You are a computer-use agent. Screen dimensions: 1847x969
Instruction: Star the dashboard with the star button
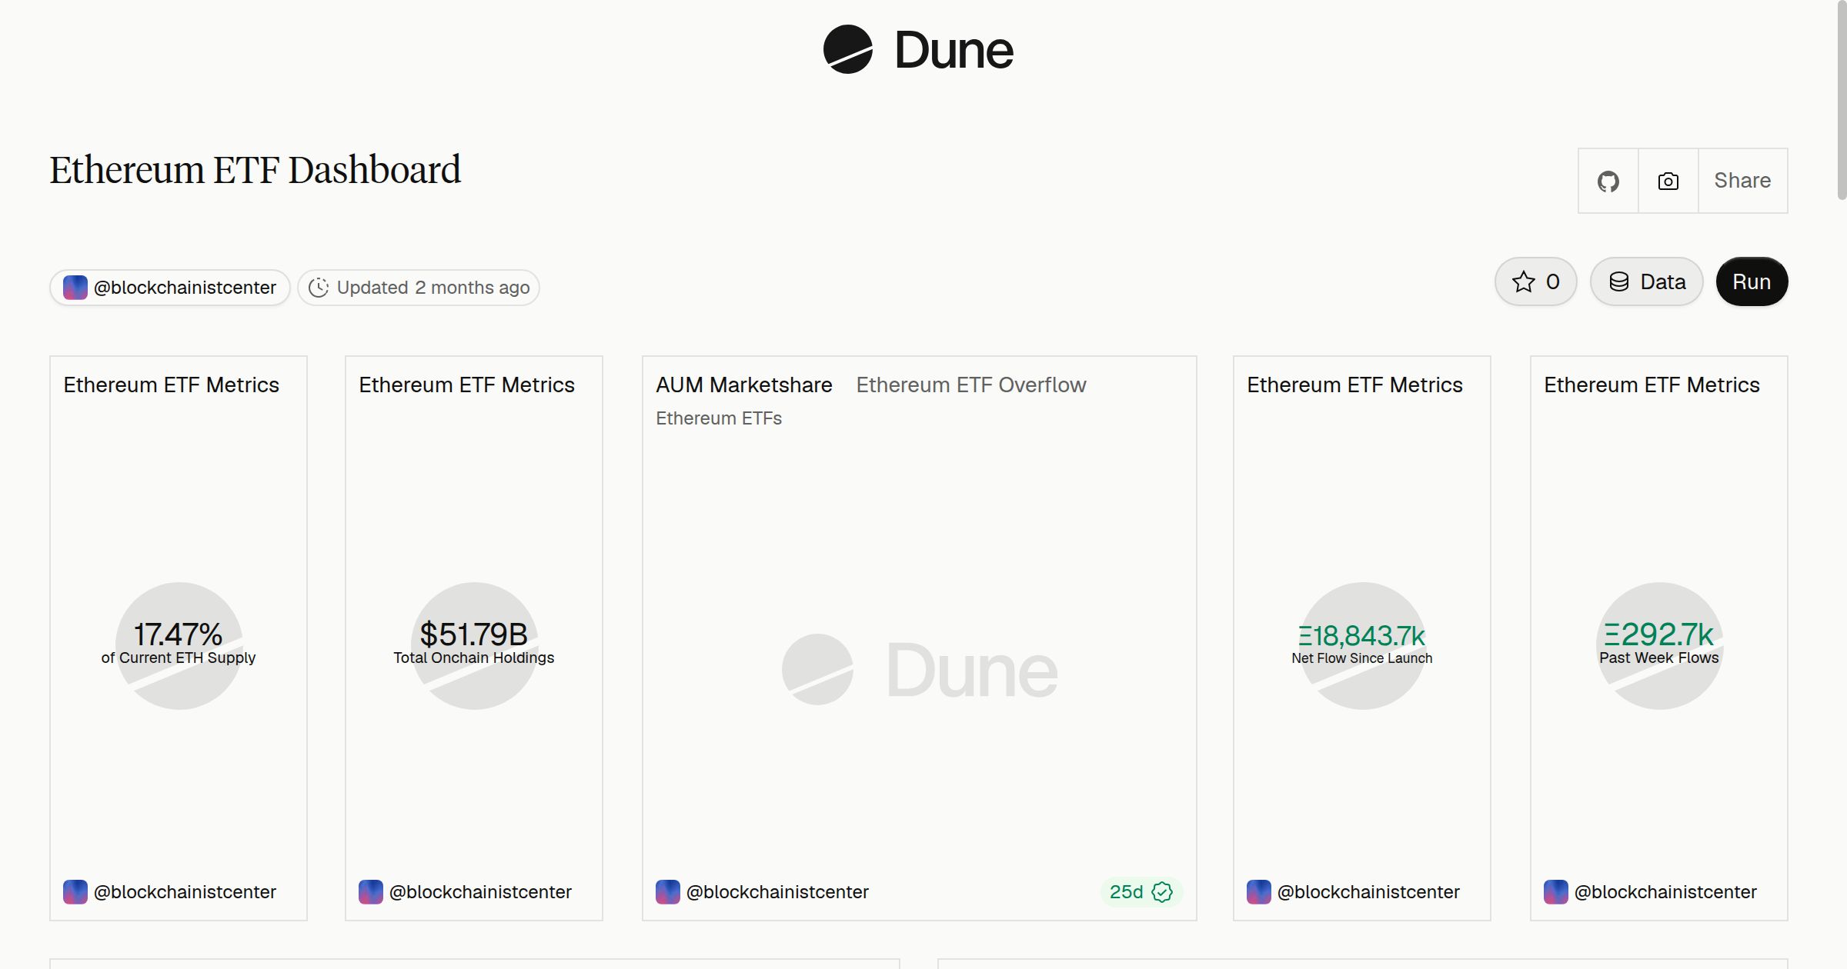tap(1536, 281)
